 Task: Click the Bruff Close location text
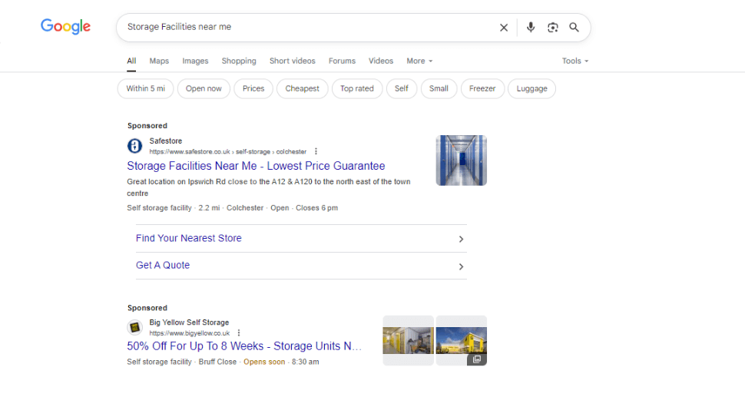click(x=217, y=362)
